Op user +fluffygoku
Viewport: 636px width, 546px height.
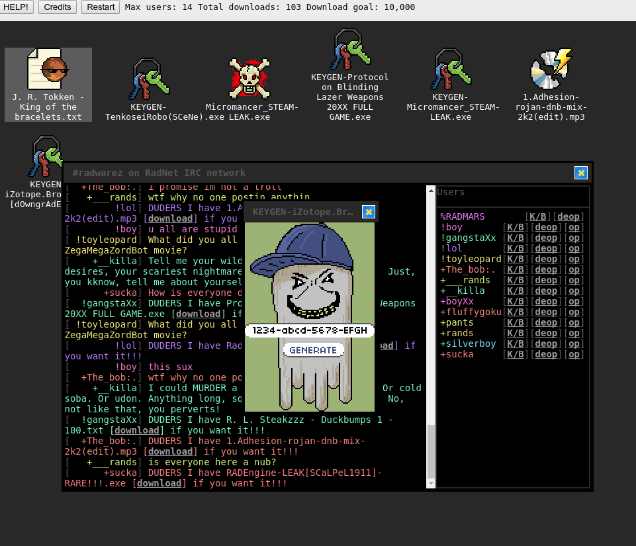click(574, 312)
